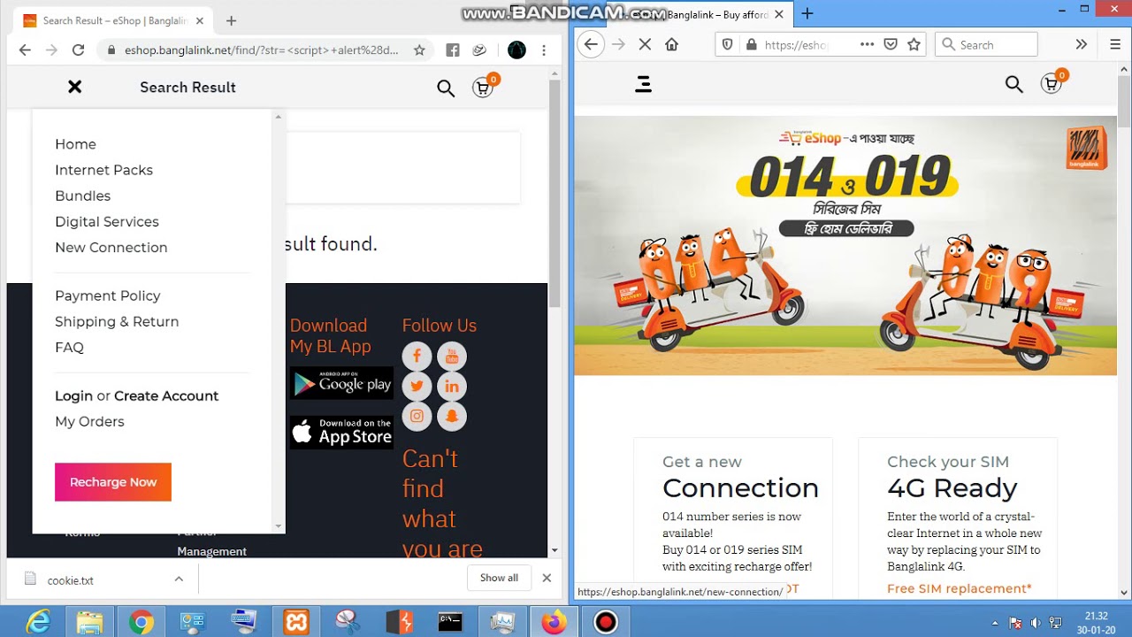Viewport: 1132px width, 637px height.
Task: Click the Firefox Search input field
Action: 986,44
